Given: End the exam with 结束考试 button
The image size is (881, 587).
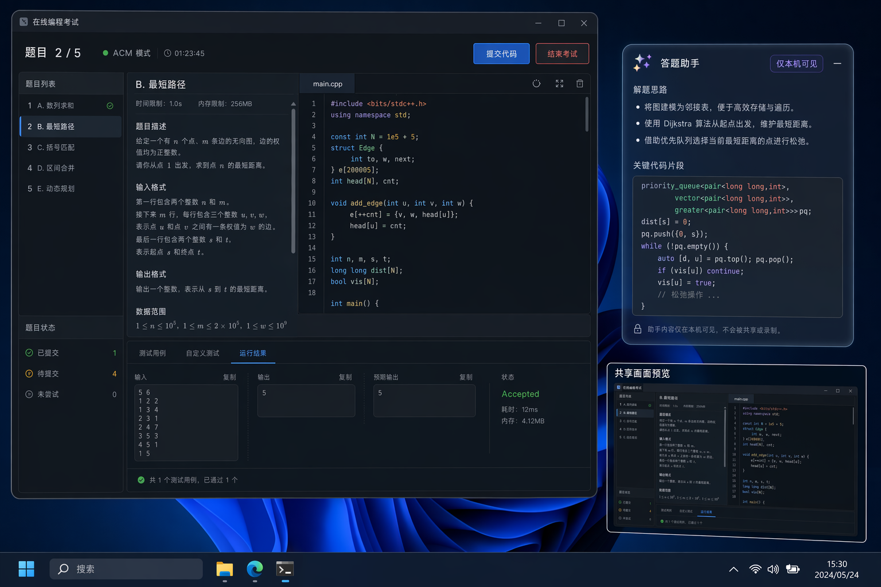Looking at the screenshot, I should (x=562, y=53).
